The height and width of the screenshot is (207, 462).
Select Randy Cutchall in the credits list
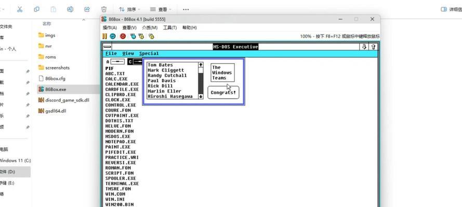click(x=167, y=76)
